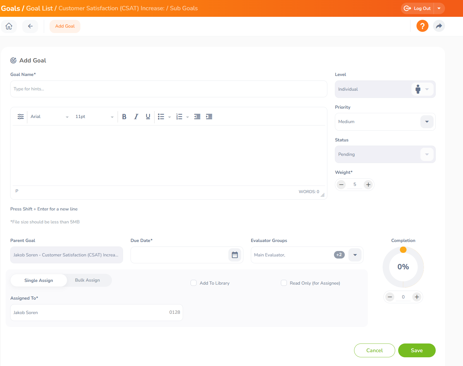The height and width of the screenshot is (366, 463).
Task: Toggle italic formatting in editor
Action: click(136, 116)
